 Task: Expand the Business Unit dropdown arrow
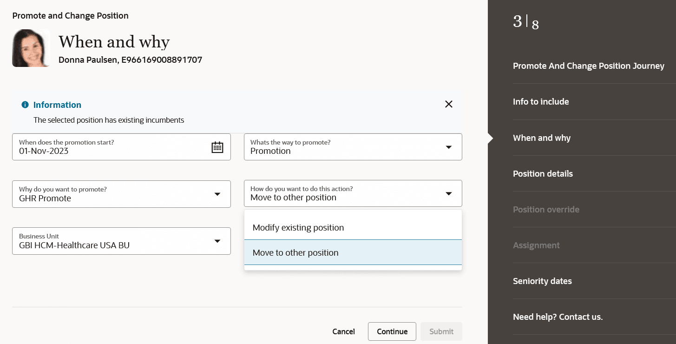tap(217, 241)
